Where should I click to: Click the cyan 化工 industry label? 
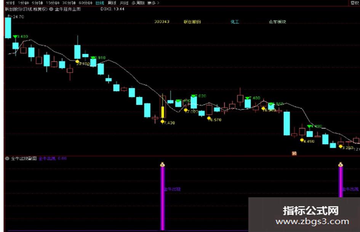(235, 22)
